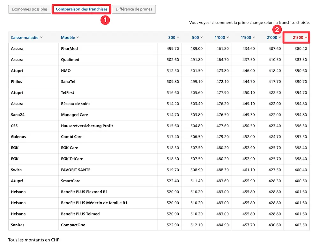Click the 380.40 premium for PharMed
Viewport: 319px width, 247px height.
pos(300,49)
